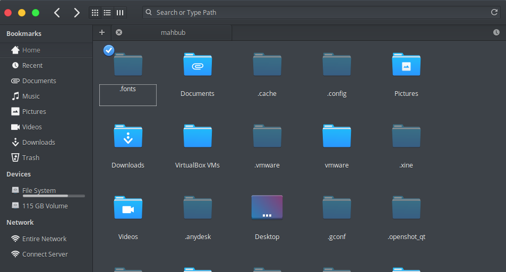Click the .openshot_qt name label
The width and height of the screenshot is (506, 272).
(x=406, y=237)
